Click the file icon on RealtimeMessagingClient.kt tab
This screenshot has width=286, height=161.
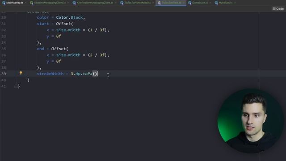32,3
